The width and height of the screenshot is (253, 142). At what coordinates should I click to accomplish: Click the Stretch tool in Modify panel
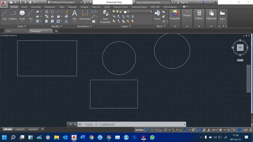coord(47,21)
